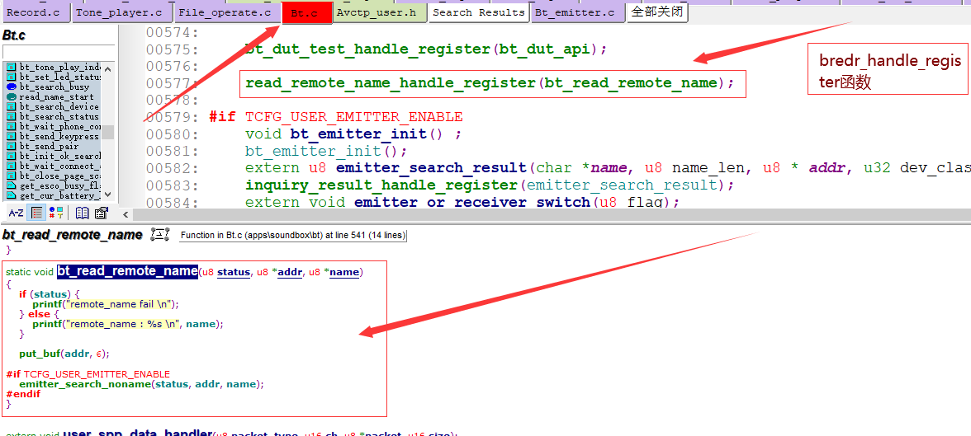Click the horizontal scrollbar left arrow

point(126,214)
